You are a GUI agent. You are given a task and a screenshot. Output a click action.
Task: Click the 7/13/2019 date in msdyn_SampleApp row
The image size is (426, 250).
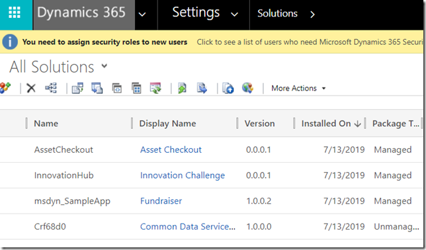[x=344, y=201]
